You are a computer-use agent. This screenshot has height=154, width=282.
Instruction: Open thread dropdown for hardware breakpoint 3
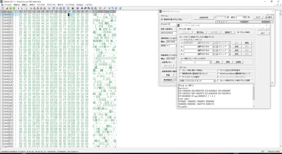click(229, 50)
